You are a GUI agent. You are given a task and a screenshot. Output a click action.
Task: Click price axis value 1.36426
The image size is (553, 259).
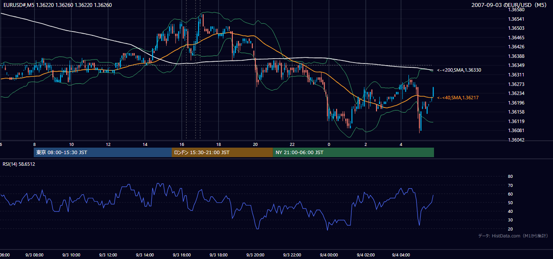point(516,47)
